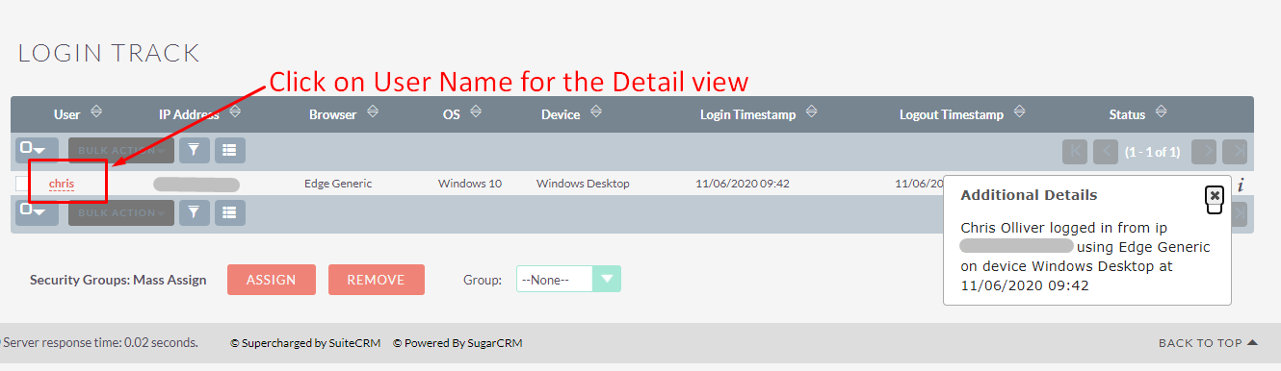Open Powered By SugarCRM link

coord(458,343)
